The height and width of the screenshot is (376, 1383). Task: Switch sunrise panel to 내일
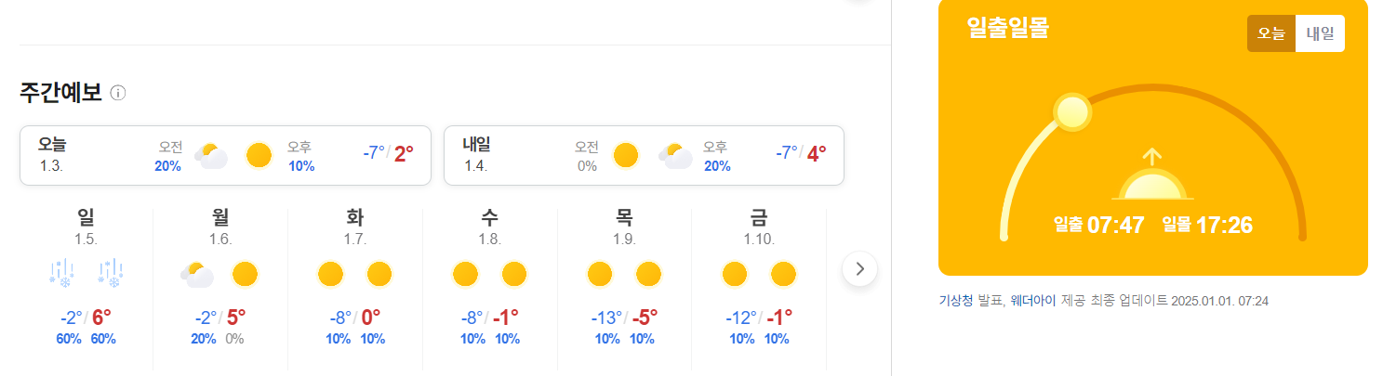[1320, 33]
